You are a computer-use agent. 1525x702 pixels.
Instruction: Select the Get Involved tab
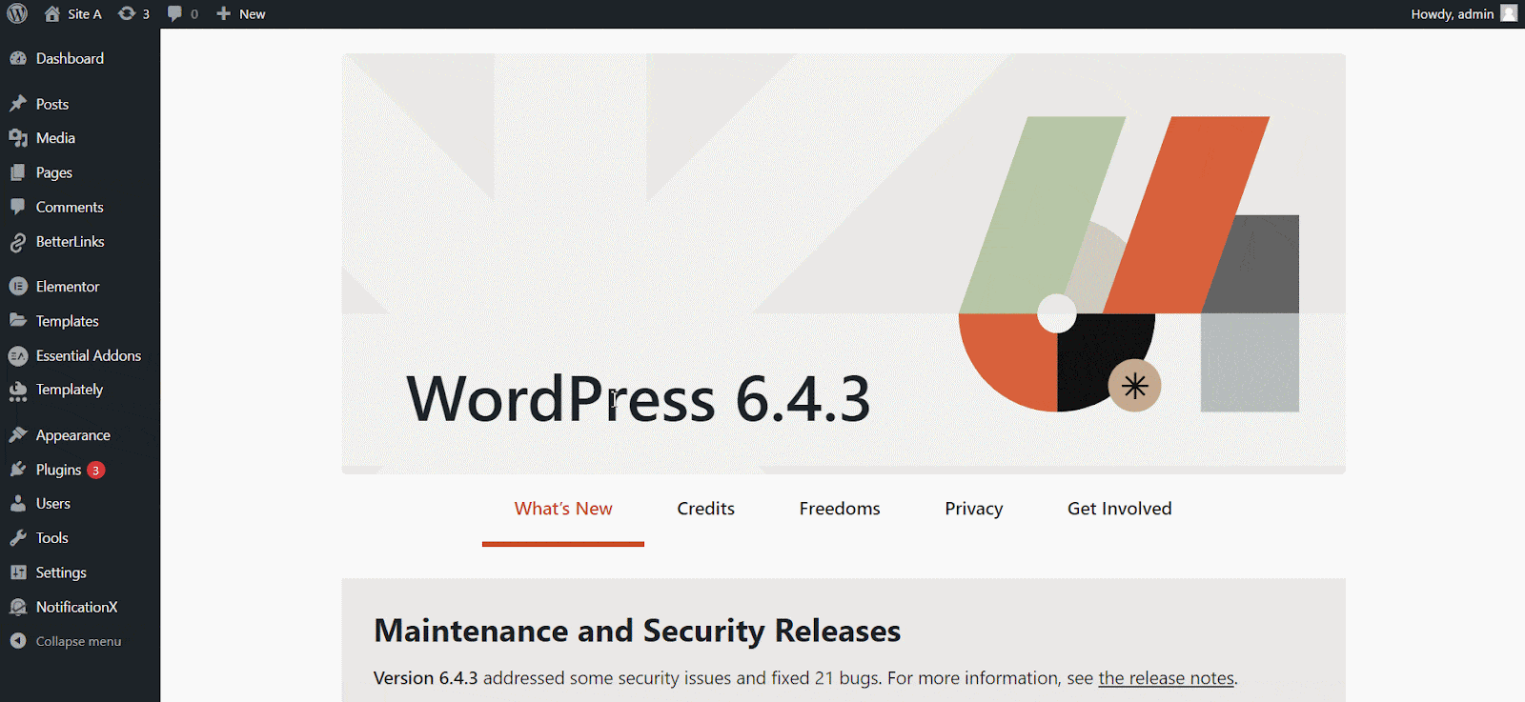pyautogui.click(x=1119, y=509)
